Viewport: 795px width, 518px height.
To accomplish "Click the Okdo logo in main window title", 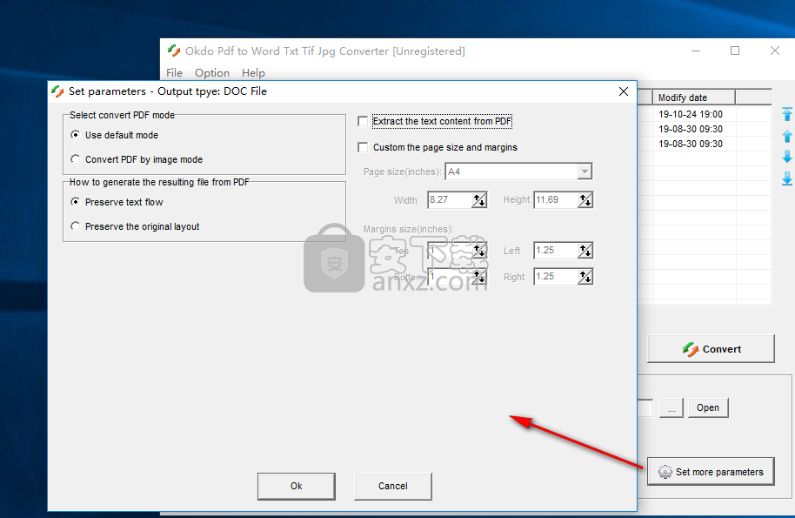I will pos(174,50).
